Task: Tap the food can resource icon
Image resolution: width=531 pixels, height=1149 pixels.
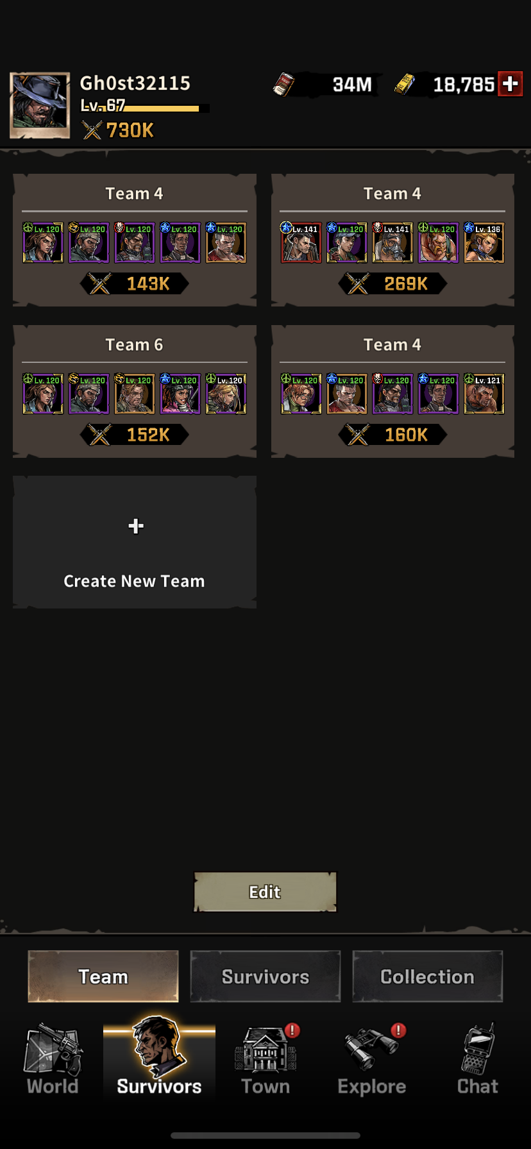Action: click(283, 84)
